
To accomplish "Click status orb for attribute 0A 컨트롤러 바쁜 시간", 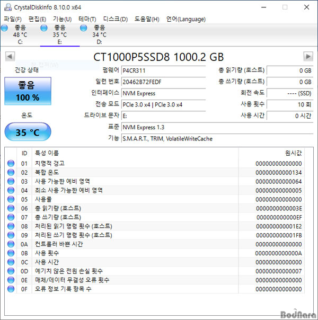I will [11, 244].
